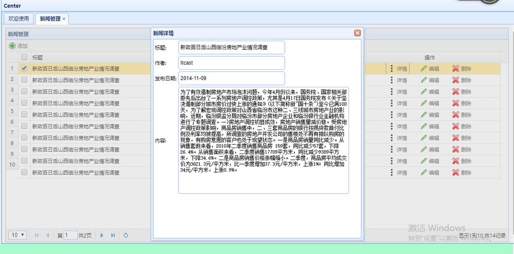Tick the fifth grid row checkbox
Image resolution: width=514 pixels, height=254 pixels.
[24, 114]
